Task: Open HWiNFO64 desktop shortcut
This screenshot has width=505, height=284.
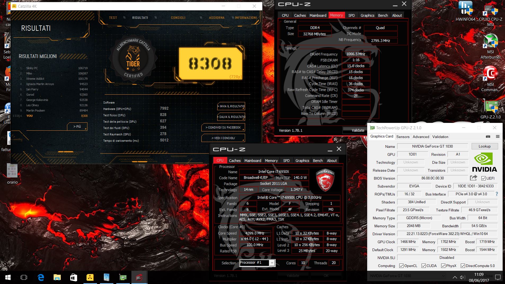Action: (465, 11)
